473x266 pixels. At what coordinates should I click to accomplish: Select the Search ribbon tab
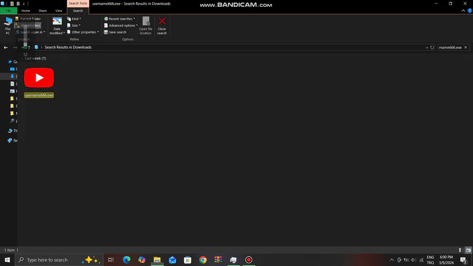pyautogui.click(x=78, y=11)
